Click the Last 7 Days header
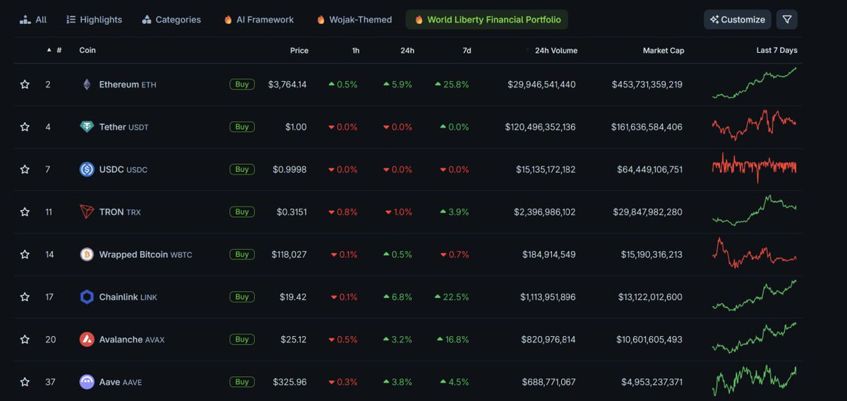This screenshot has width=847, height=401. tap(776, 51)
